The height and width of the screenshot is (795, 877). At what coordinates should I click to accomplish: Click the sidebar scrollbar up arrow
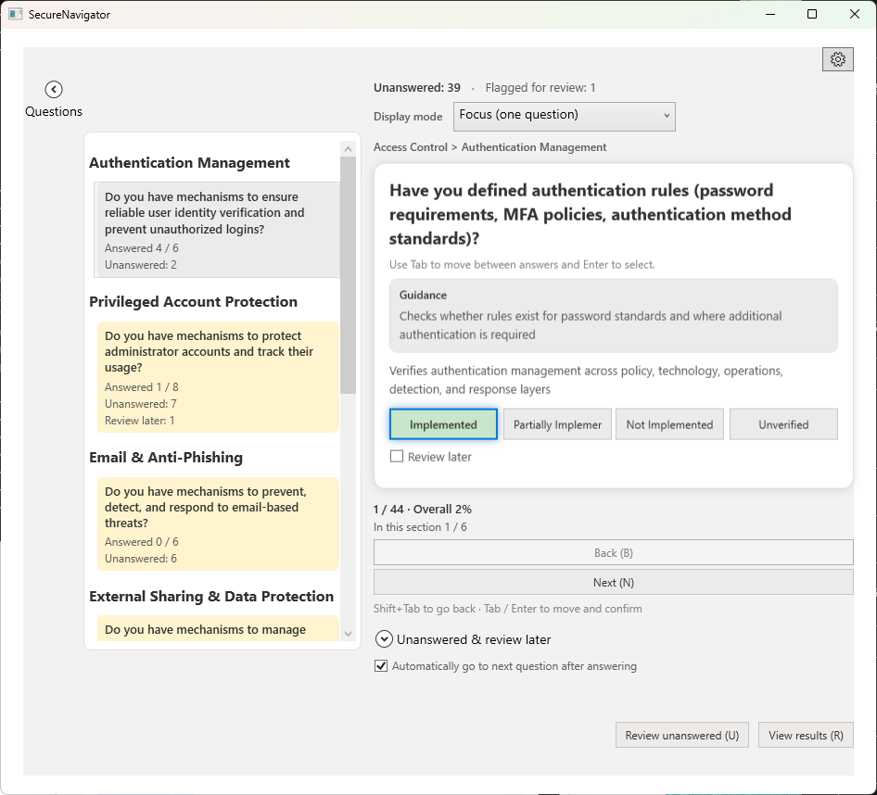[x=349, y=149]
